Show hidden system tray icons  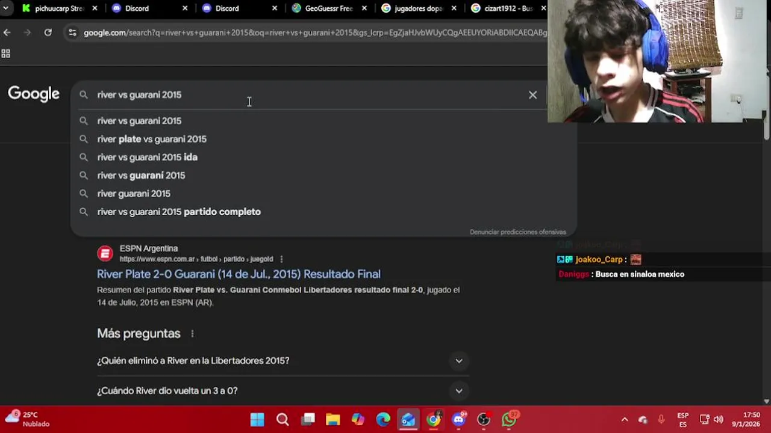coord(625,420)
